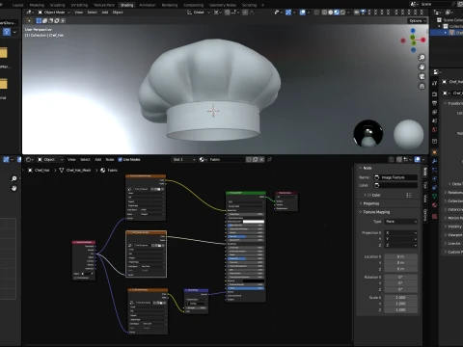Duplicate the Fabric material via new-copy icon

(256, 159)
